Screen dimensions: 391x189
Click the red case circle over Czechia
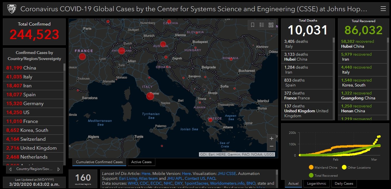(x=169, y=22)
